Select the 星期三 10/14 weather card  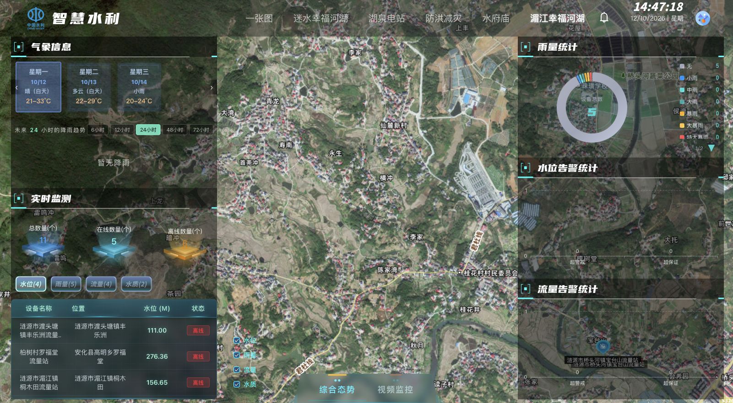coord(139,87)
